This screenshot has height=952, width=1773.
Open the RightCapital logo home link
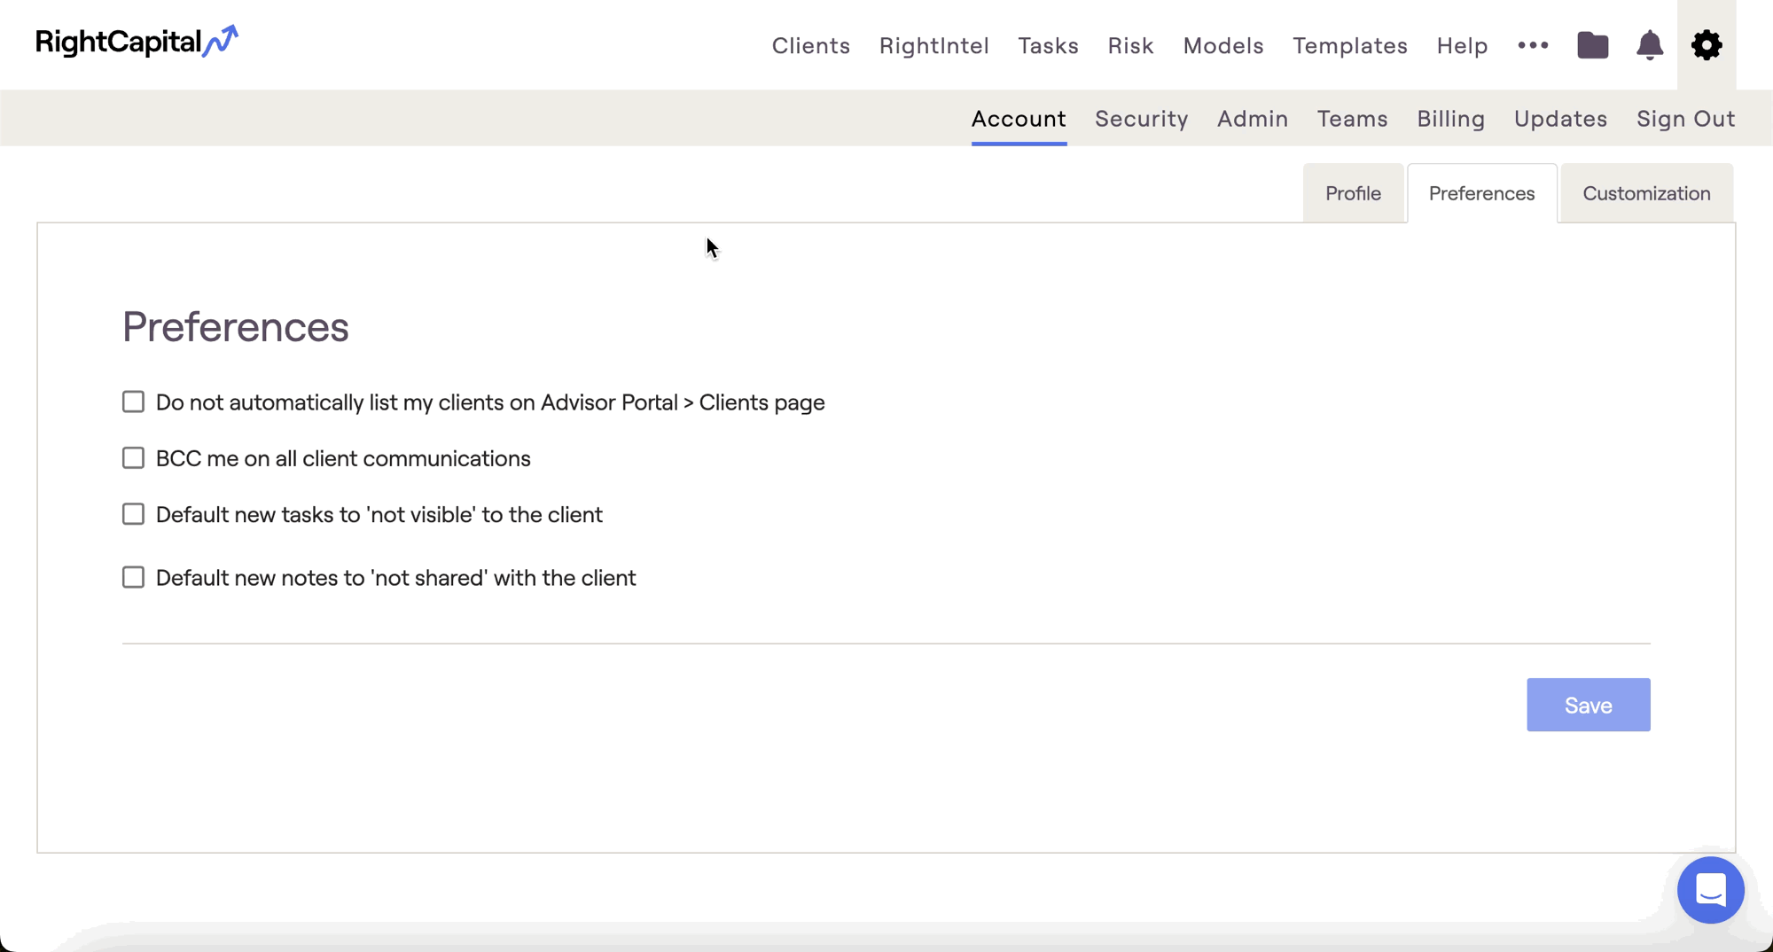[137, 42]
